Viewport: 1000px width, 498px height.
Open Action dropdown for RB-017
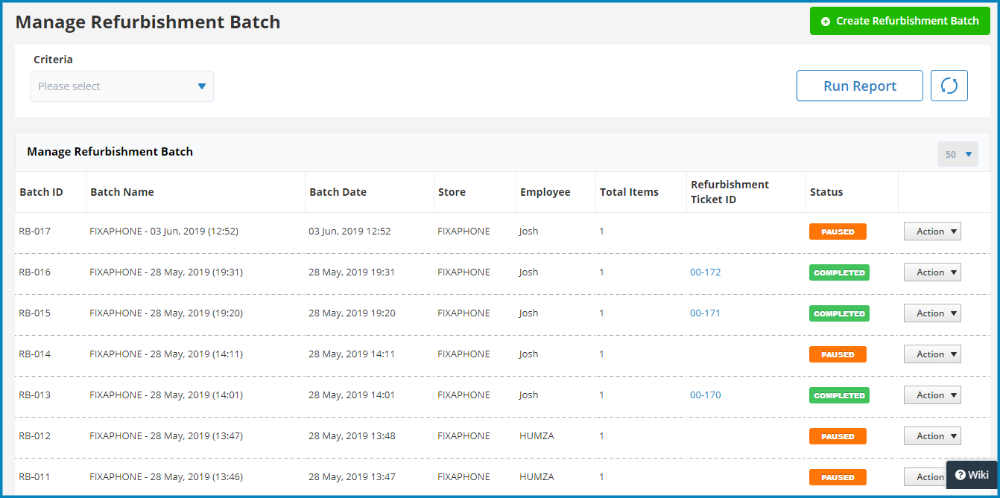pos(932,232)
